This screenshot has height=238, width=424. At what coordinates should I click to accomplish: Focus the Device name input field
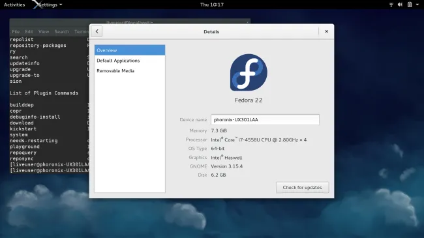point(265,119)
